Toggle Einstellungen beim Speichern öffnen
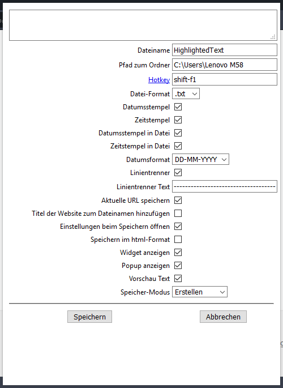283x388 pixels. 178,227
